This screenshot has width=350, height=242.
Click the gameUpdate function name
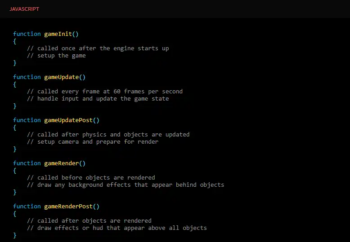tap(61, 77)
